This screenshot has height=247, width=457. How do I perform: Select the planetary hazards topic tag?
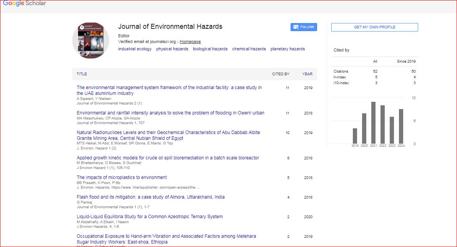[x=287, y=49]
